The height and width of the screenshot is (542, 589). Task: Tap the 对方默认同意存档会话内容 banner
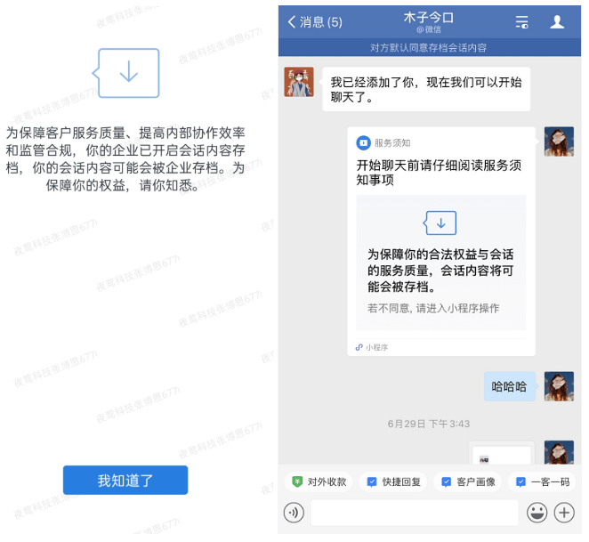pos(430,48)
